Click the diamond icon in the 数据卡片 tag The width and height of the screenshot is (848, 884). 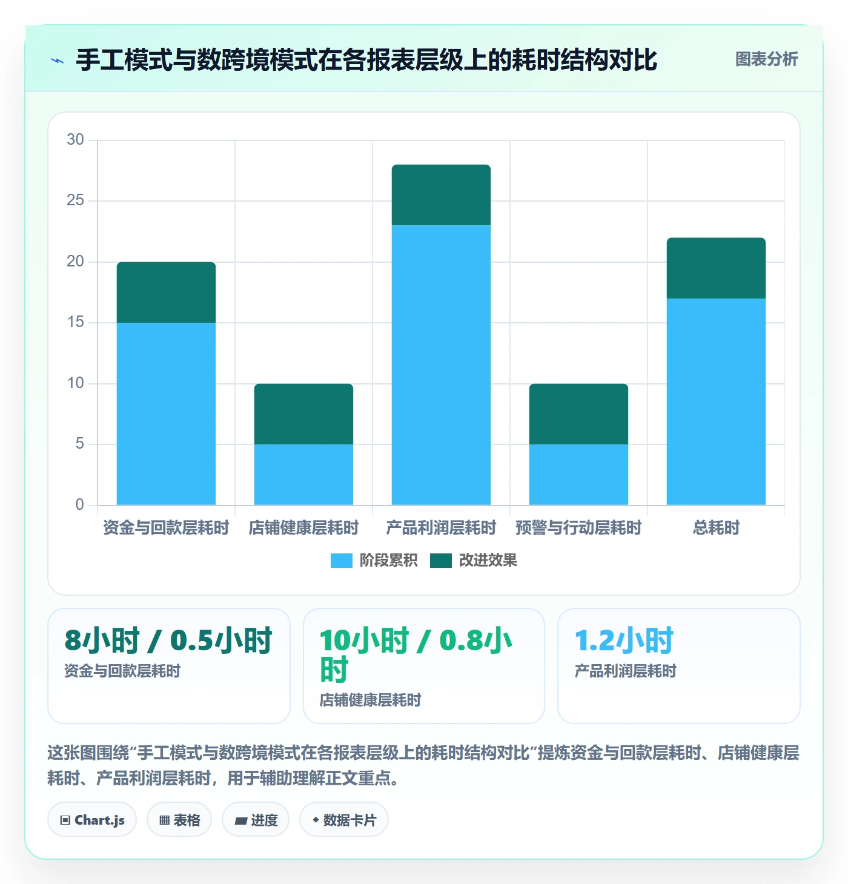point(316,820)
